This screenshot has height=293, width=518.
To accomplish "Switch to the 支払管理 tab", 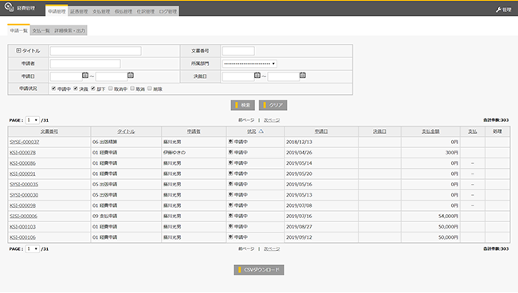I will click(x=101, y=11).
